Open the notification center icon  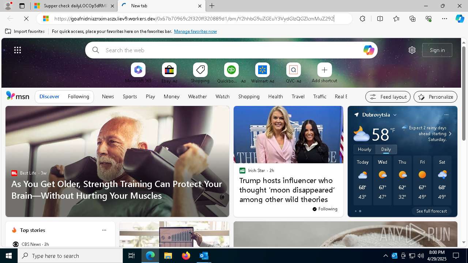pyautogui.click(x=456, y=256)
